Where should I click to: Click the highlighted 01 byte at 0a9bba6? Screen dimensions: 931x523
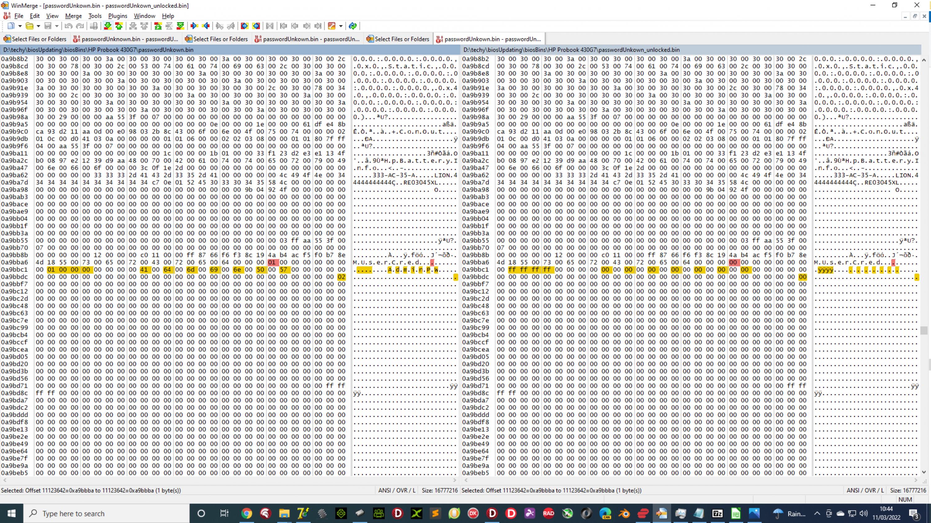click(x=272, y=262)
